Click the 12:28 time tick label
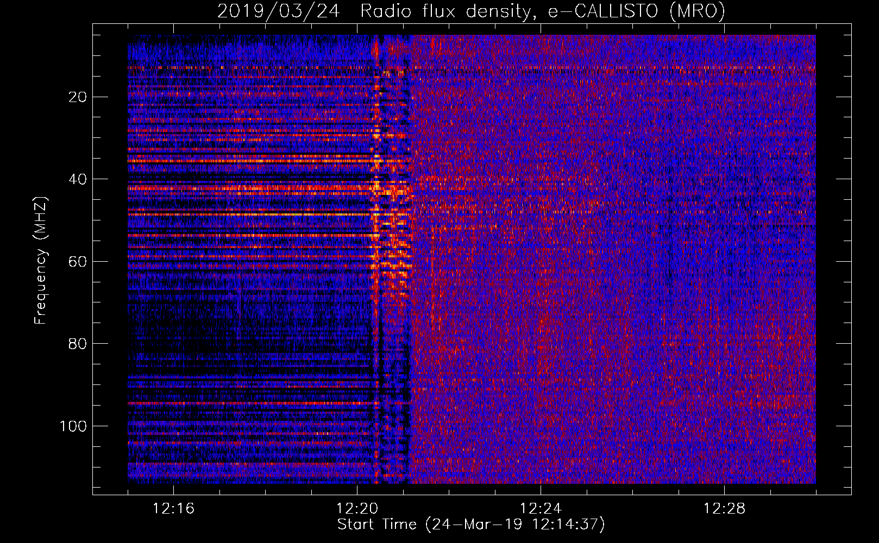The image size is (879, 543). [724, 509]
